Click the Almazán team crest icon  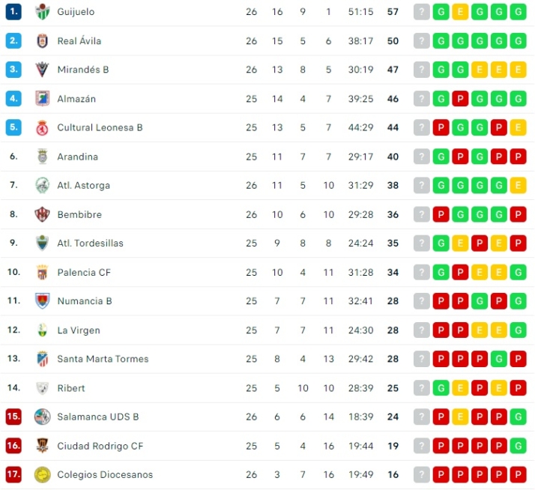42,99
